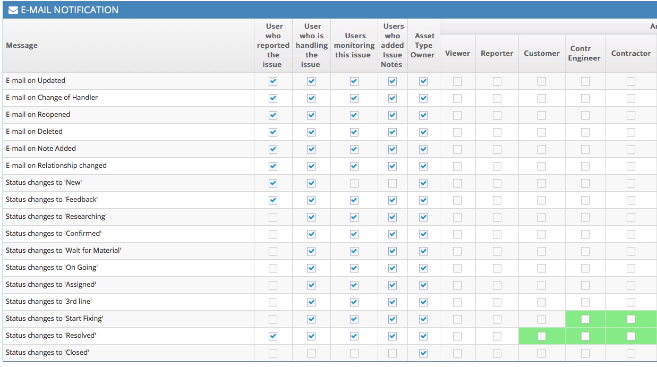
Task: Check 'Status changes to Closed' for issue handler
Action: click(311, 353)
